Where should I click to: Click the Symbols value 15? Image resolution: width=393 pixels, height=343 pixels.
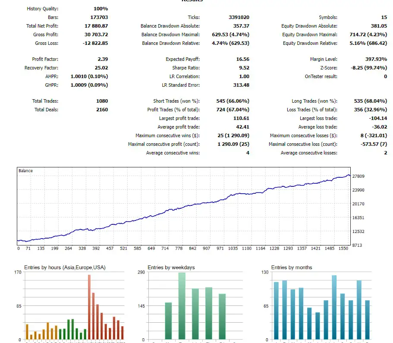click(384, 17)
